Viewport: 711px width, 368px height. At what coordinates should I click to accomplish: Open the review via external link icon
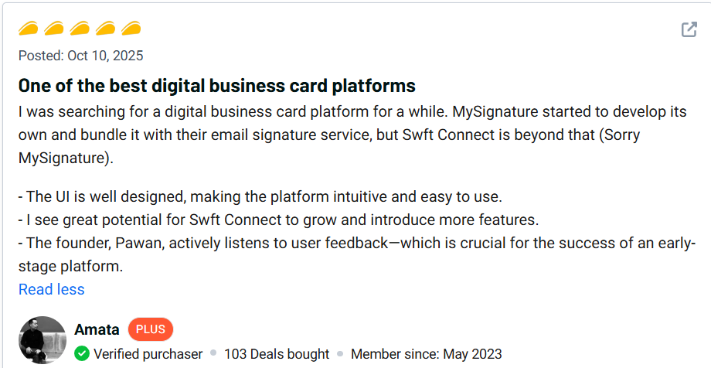[x=689, y=30]
